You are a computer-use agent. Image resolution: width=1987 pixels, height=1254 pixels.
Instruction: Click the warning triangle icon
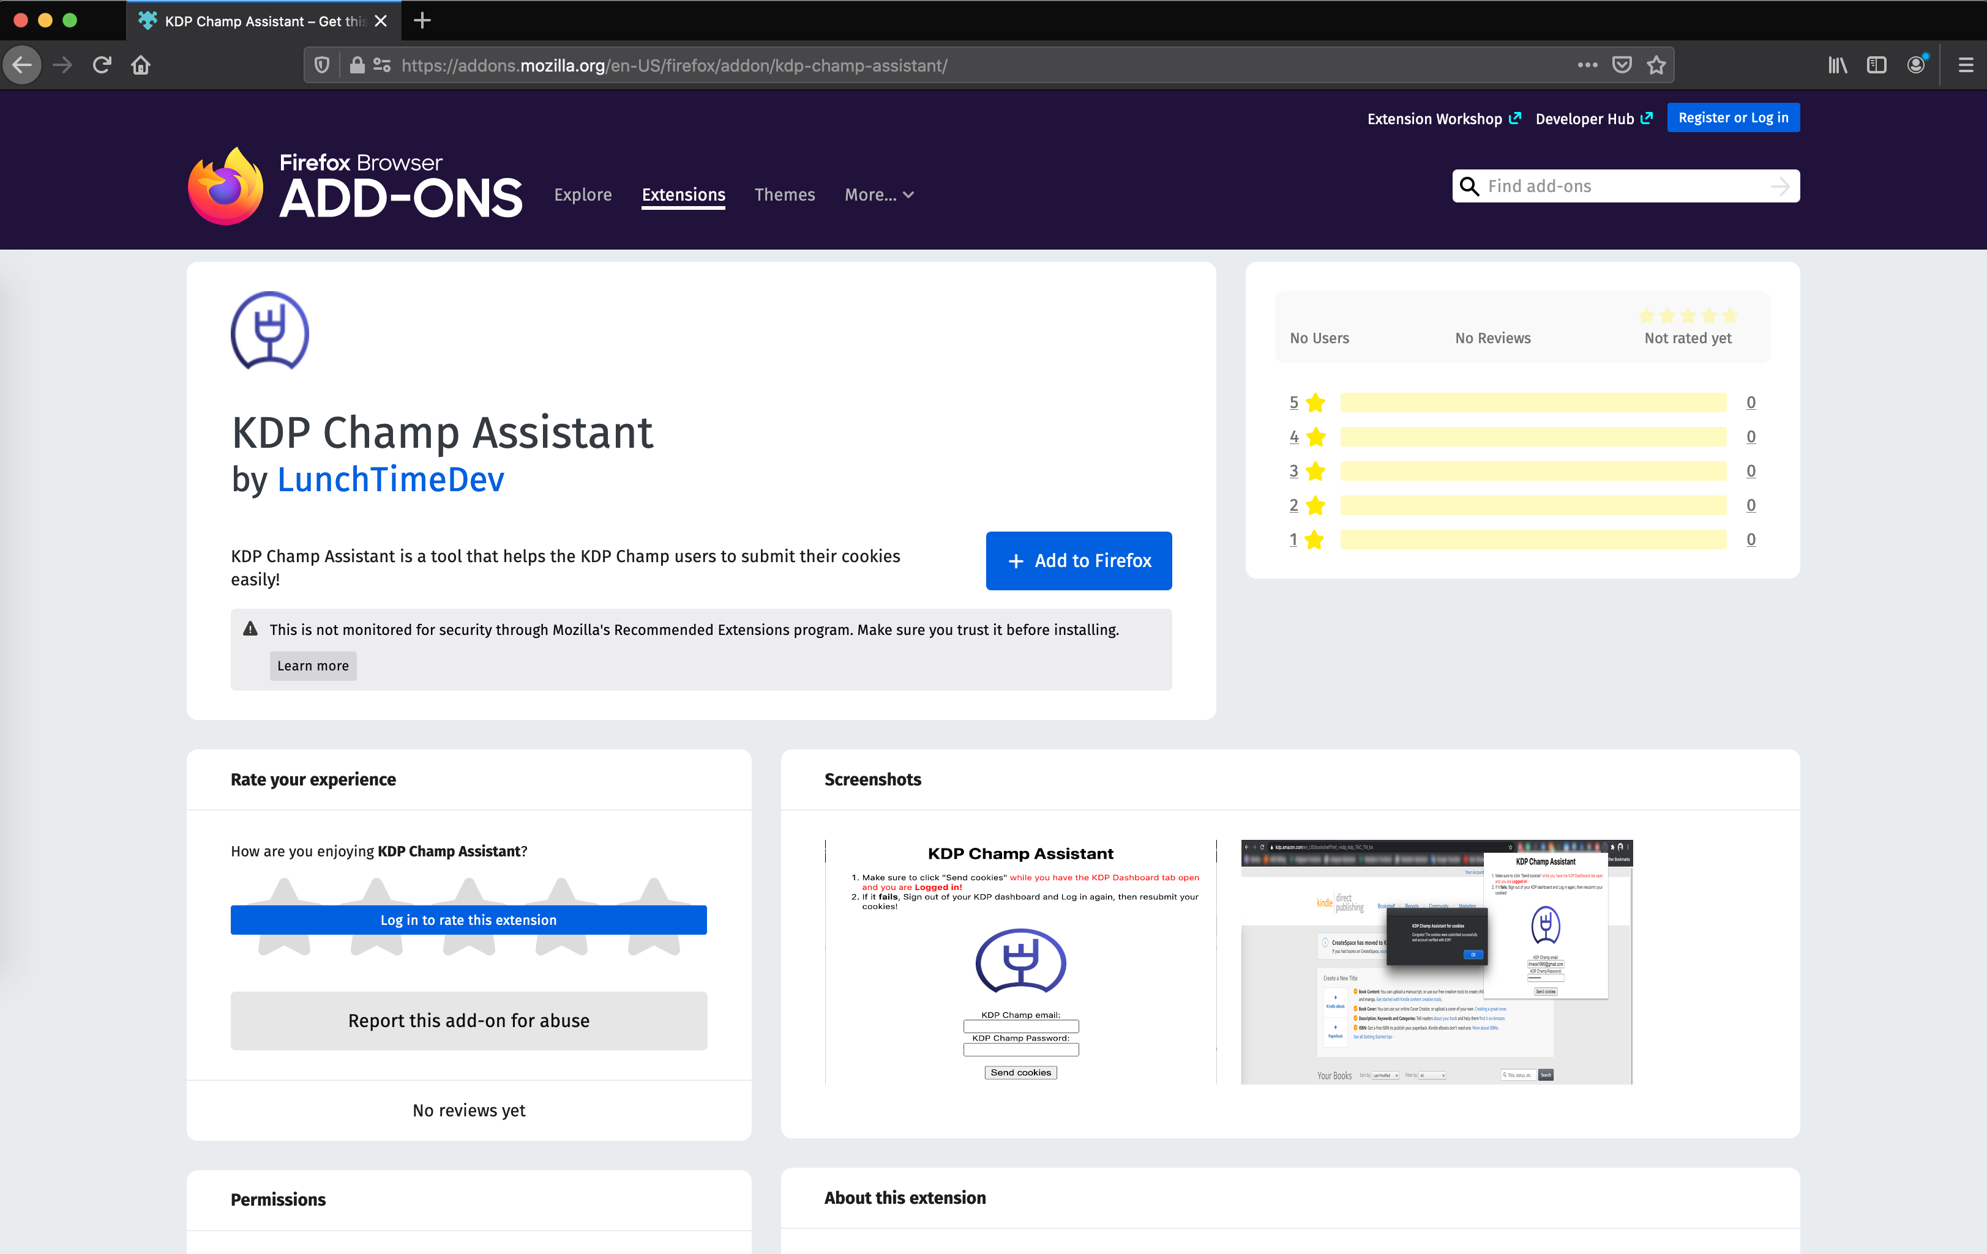(x=251, y=629)
